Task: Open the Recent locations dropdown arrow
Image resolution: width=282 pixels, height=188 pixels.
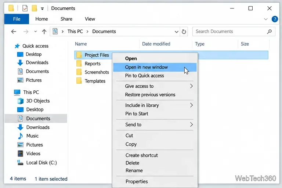Action: (x=35, y=32)
